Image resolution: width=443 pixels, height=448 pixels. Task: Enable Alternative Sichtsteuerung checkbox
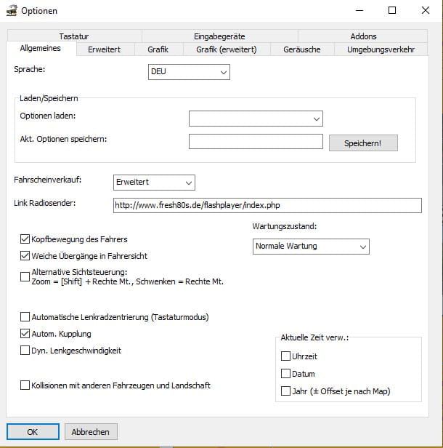[25, 276]
